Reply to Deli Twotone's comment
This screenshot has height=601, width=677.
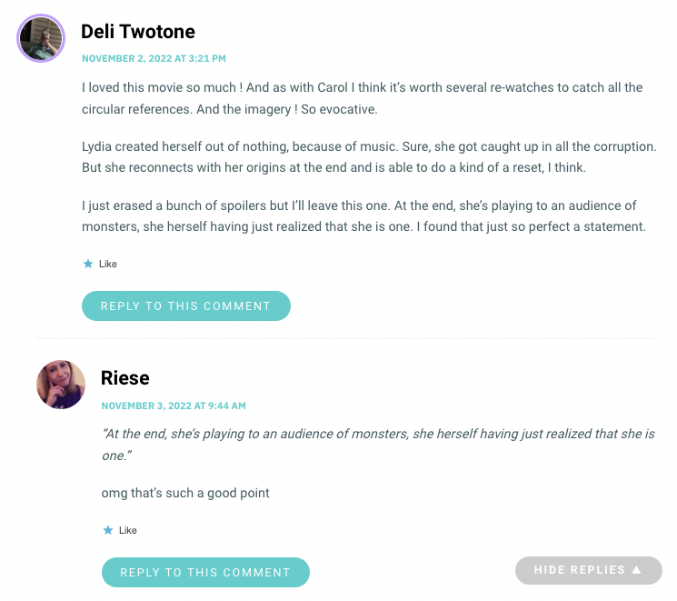186,306
